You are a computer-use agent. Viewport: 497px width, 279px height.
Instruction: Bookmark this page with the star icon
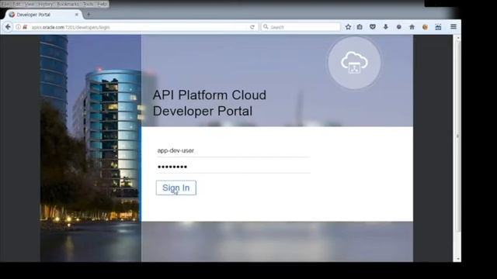(x=348, y=27)
